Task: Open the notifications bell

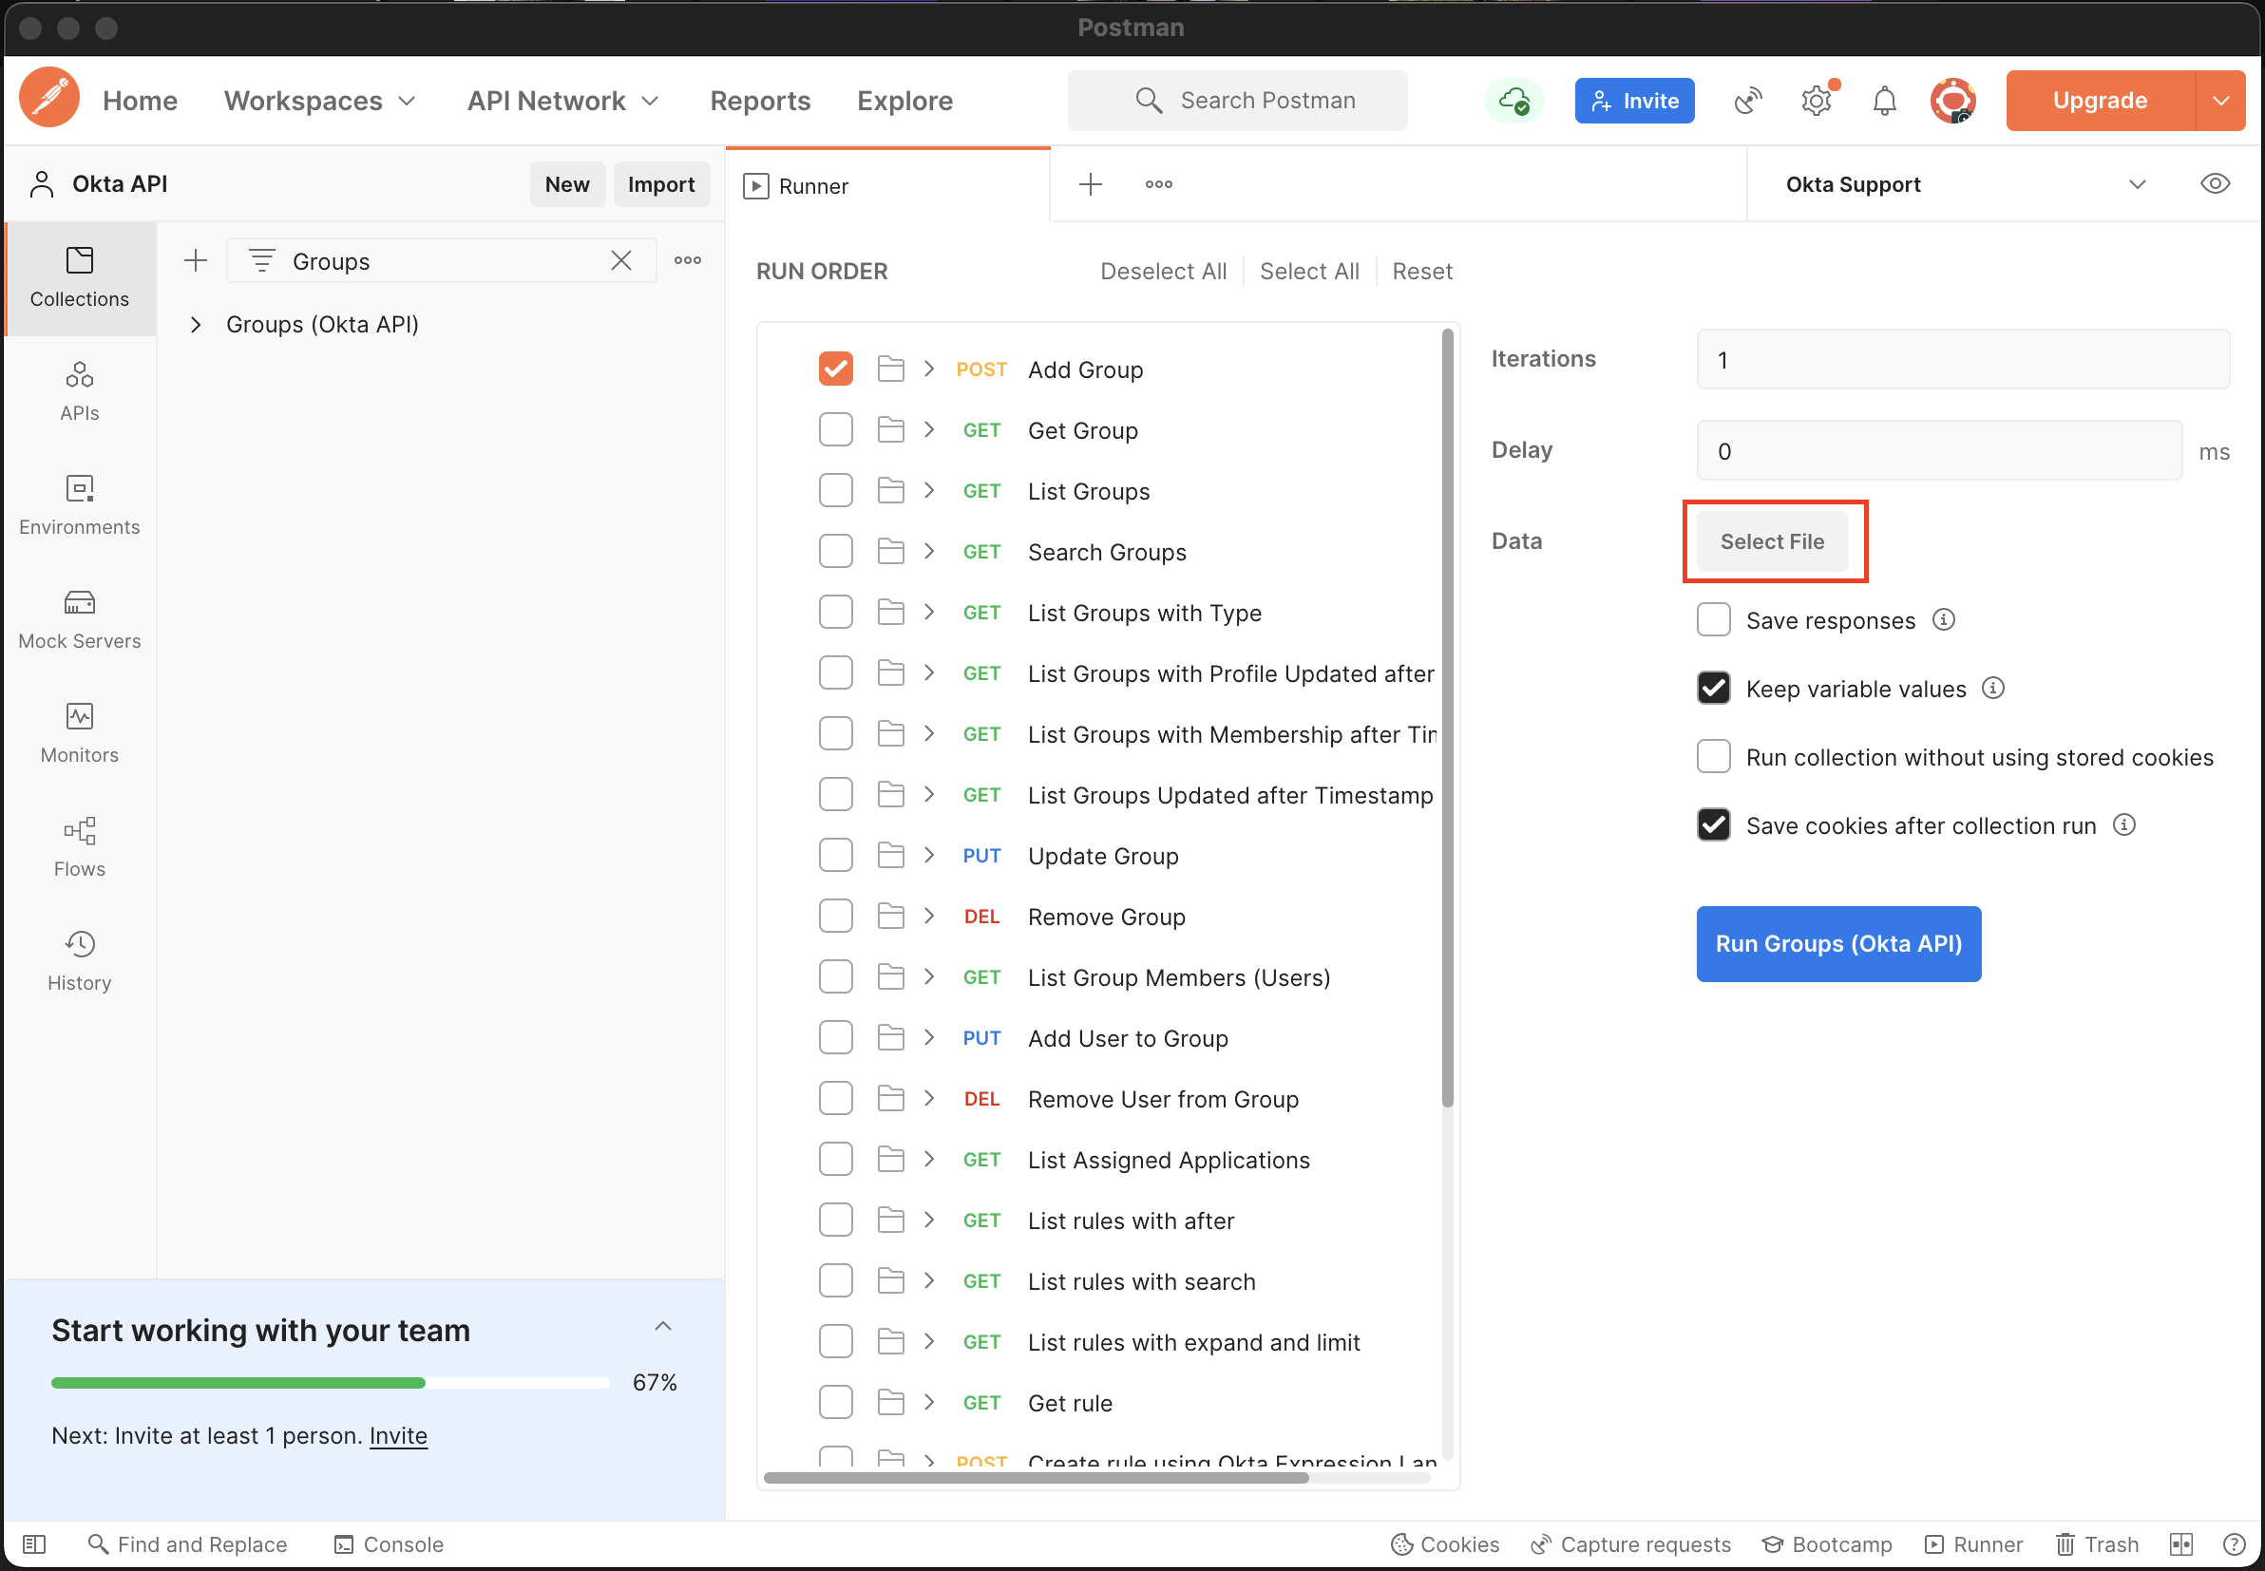Action: [x=1883, y=101]
